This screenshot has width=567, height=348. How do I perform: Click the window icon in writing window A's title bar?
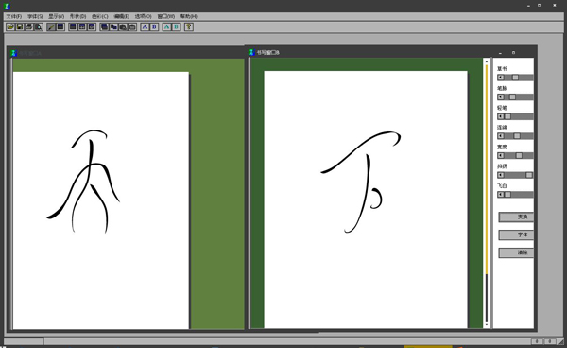(14, 53)
